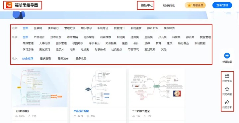Select 全部 in the 分类 row
The width and height of the screenshot is (239, 123).
(26, 28)
